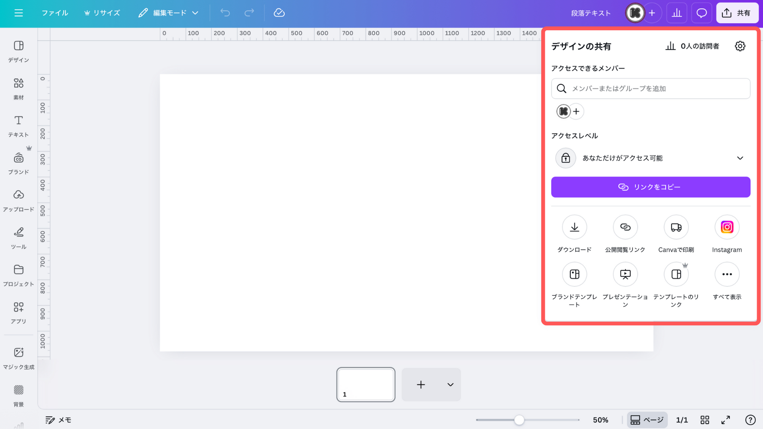Open the アップロード panel

[19, 201]
